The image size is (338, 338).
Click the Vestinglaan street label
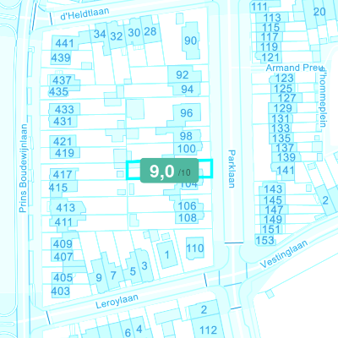[284, 254]
